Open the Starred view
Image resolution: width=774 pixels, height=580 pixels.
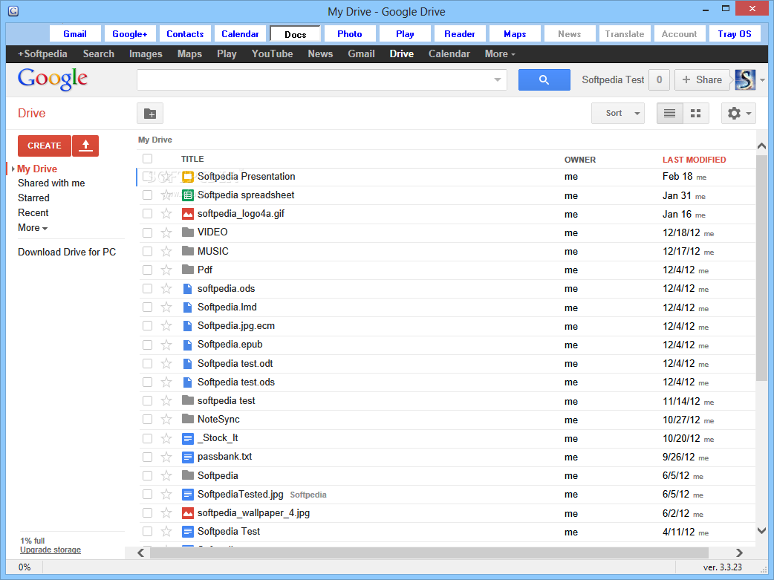33,198
